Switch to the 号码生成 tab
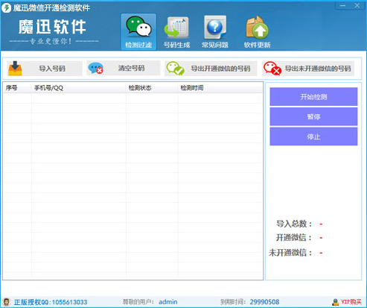The image size is (367, 308). coord(176,32)
